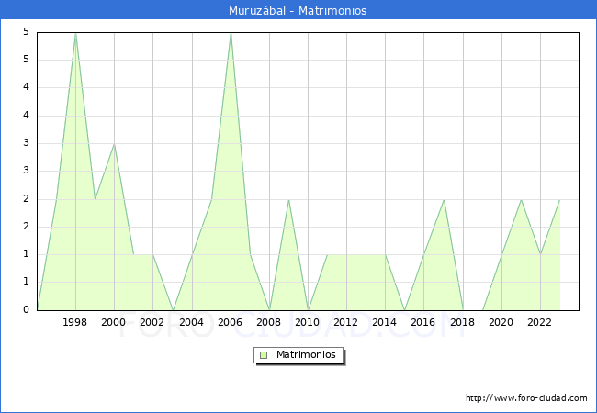
Task: Select the 2012 x-axis label
Action: point(345,322)
